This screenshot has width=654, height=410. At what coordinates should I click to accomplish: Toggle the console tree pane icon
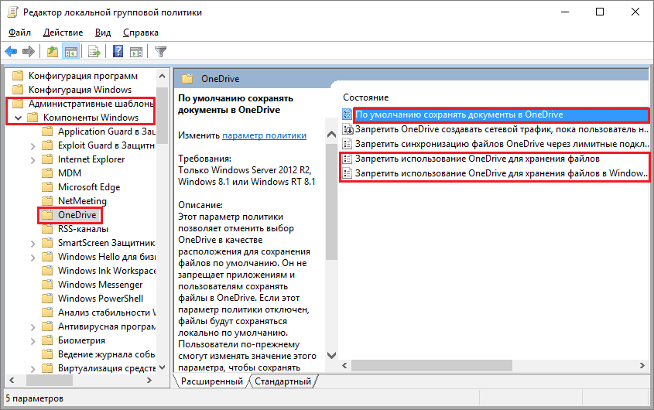(x=71, y=52)
